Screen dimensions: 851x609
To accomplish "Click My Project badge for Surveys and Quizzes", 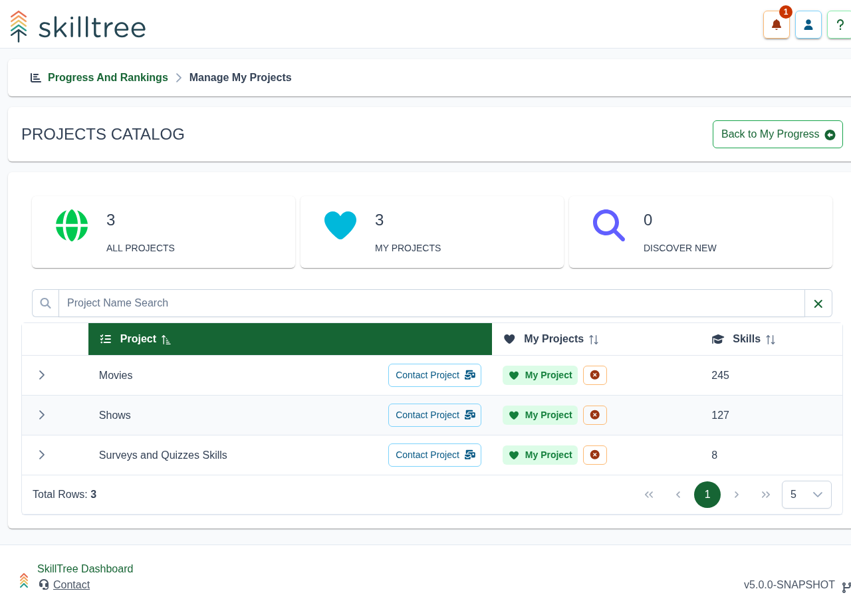I will tap(540, 455).
